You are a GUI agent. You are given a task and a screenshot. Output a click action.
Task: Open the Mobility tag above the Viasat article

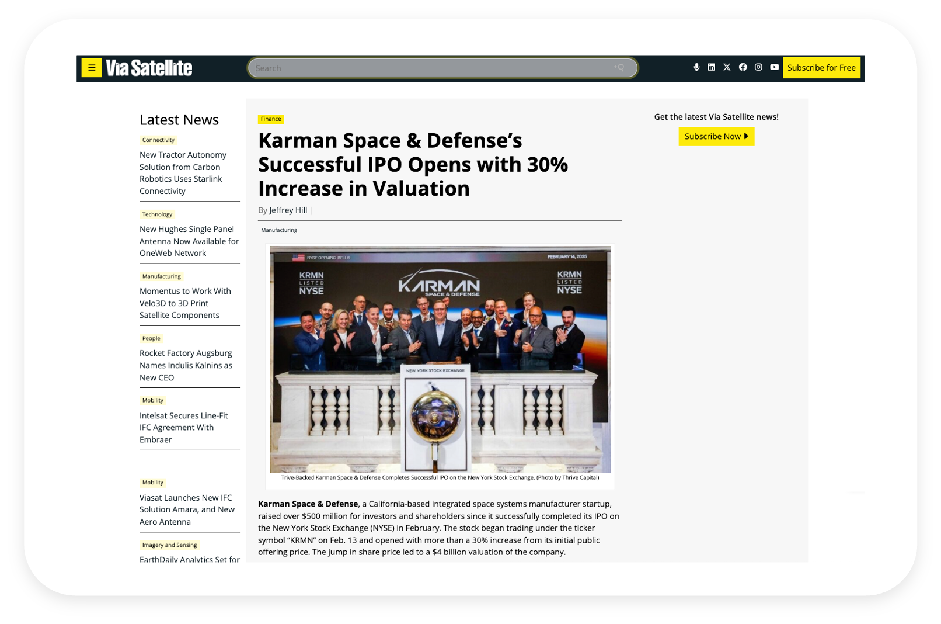point(153,483)
